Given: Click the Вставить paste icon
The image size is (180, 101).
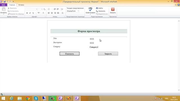Looking at the screenshot, I should click(4, 9).
